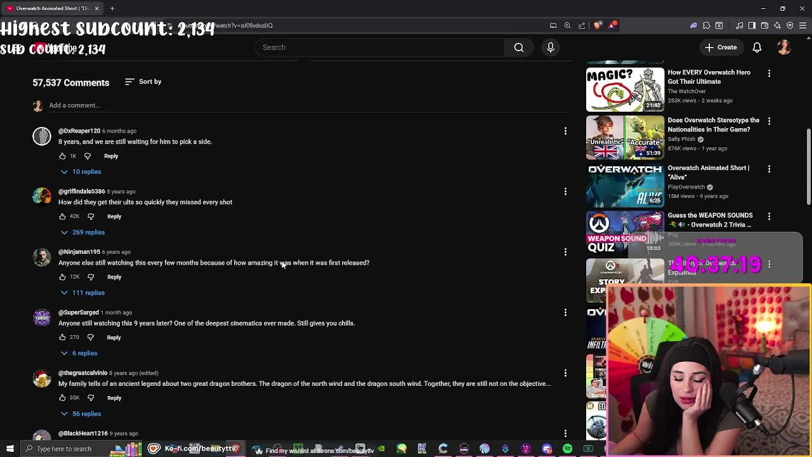Like the @griffindale5386 comment
The height and width of the screenshot is (457, 812).
(x=62, y=216)
